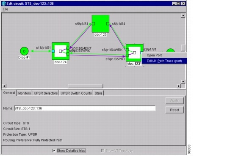The width and height of the screenshot is (244, 165).
Task: Click the vertical scrollbar thumb
Action: (x=183, y=48)
